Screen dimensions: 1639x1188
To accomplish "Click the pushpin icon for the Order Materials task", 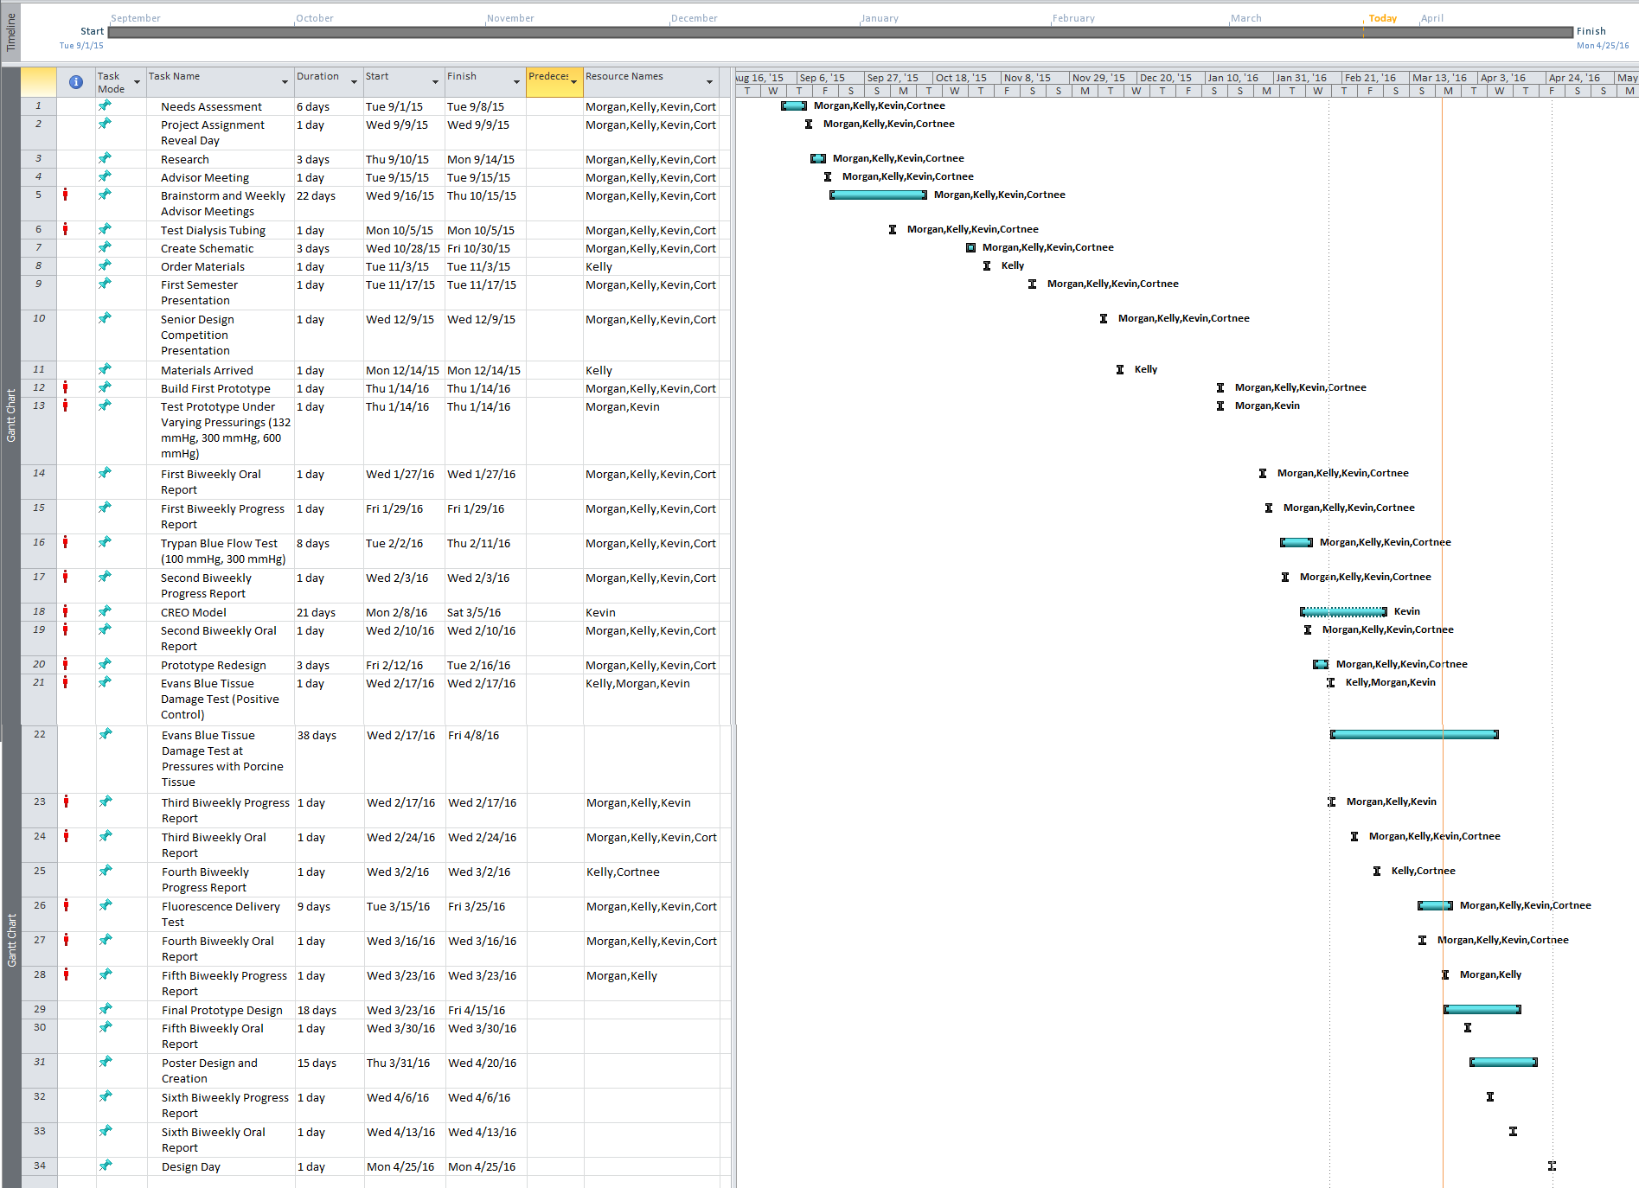I will [106, 265].
